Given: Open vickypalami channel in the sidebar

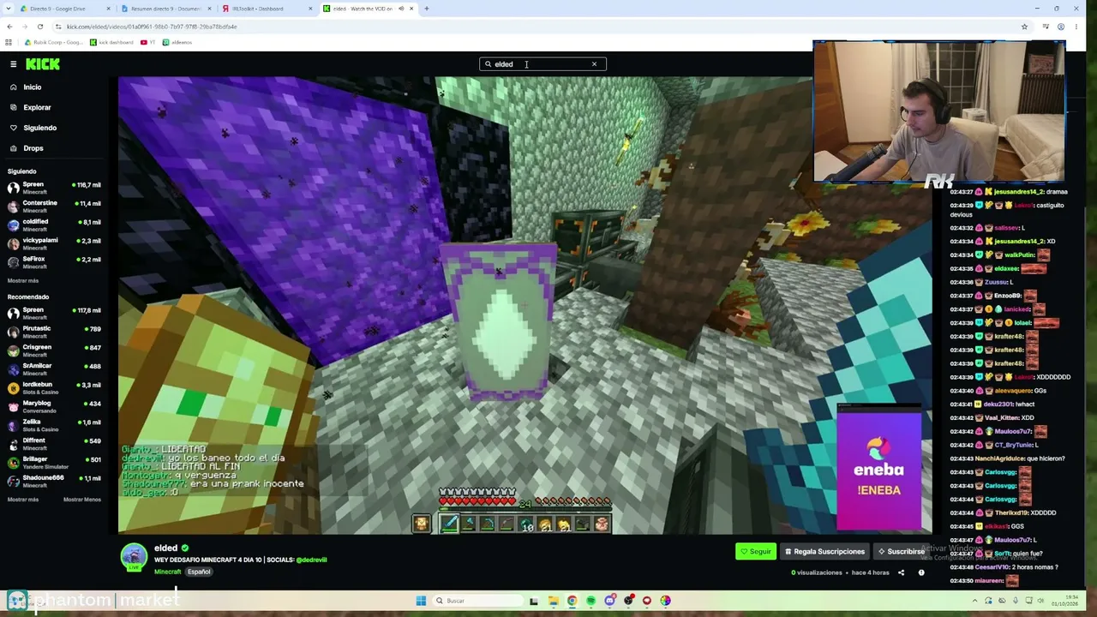Looking at the screenshot, I should (x=53, y=243).
